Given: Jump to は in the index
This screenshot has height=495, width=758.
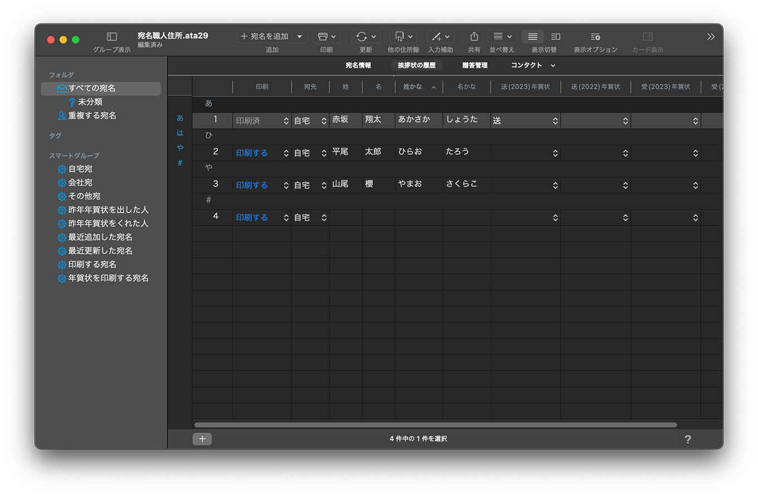Looking at the screenshot, I should [x=180, y=133].
